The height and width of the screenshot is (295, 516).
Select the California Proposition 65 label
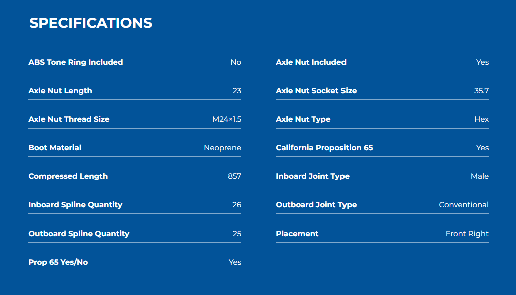pos(324,147)
